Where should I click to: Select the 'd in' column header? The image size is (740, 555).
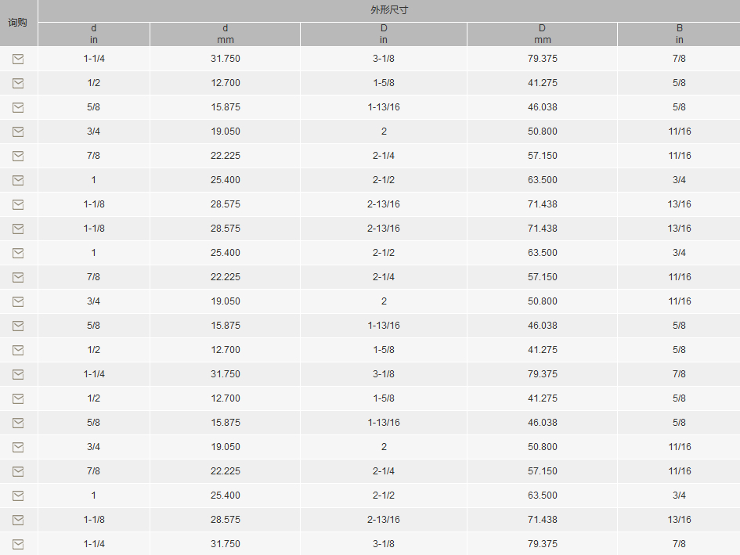(x=93, y=34)
